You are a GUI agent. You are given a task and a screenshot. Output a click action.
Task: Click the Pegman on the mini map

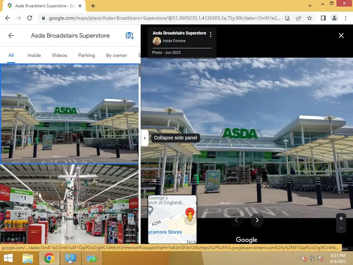190,216
